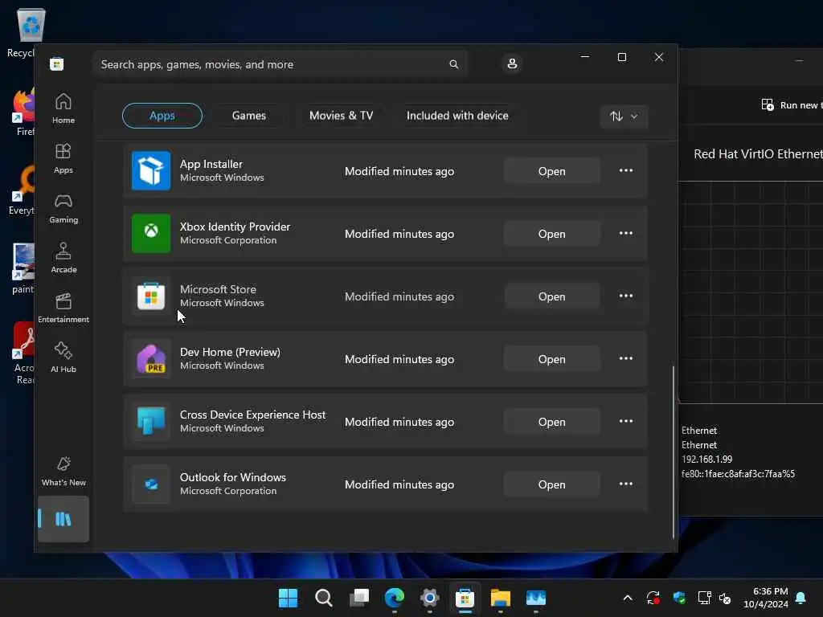
Task: Open Xbox Identity Provider
Action: [x=551, y=234]
